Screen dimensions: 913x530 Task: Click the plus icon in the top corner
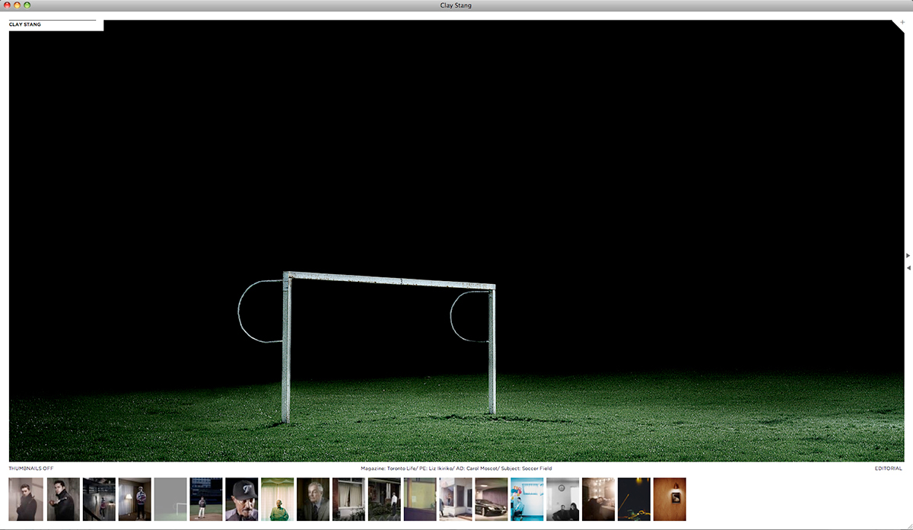coord(902,23)
